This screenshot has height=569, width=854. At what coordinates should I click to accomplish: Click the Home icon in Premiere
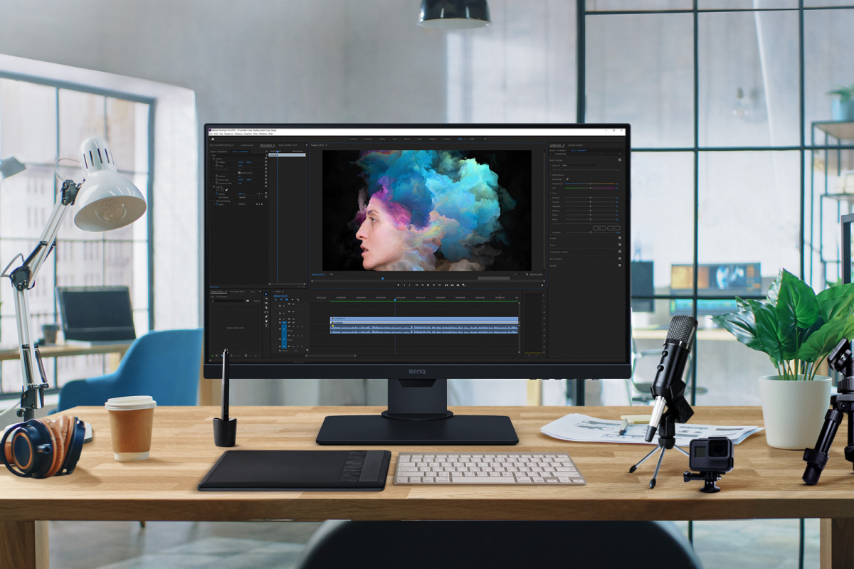(212, 139)
